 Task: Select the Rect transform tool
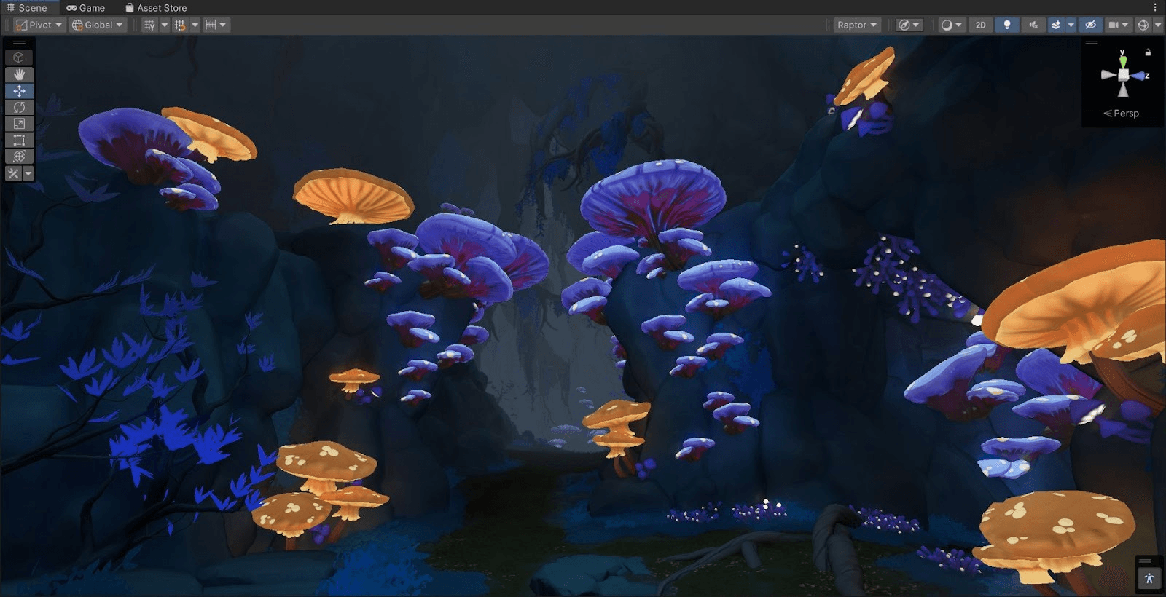19,140
